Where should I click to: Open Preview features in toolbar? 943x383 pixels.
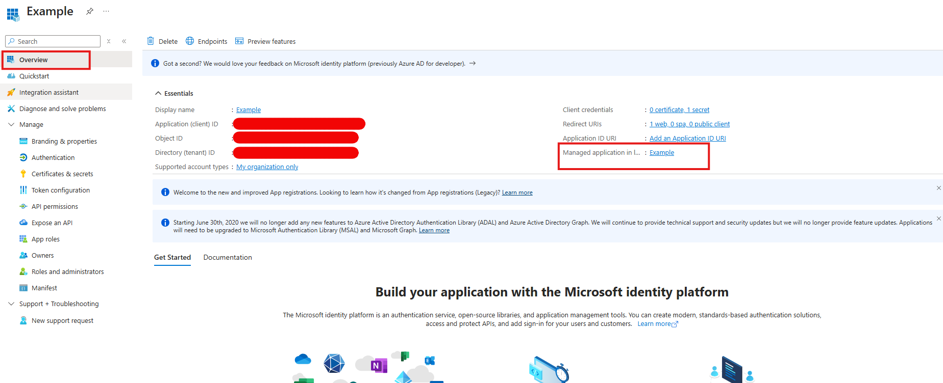(x=265, y=41)
